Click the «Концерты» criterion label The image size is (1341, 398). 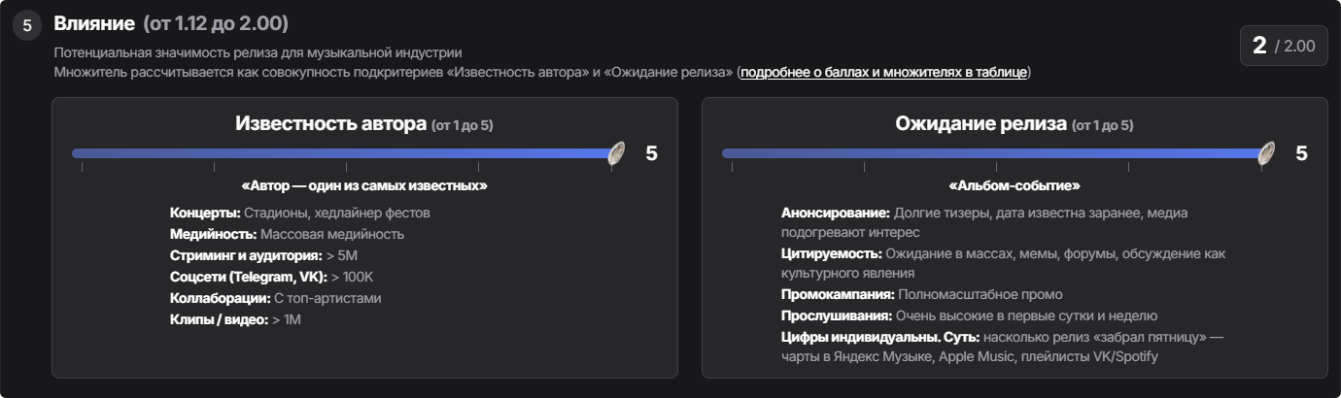coord(204,213)
